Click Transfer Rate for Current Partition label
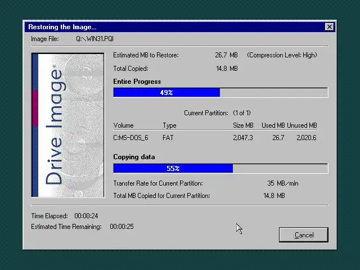This screenshot has height=270, width=360. point(158,183)
